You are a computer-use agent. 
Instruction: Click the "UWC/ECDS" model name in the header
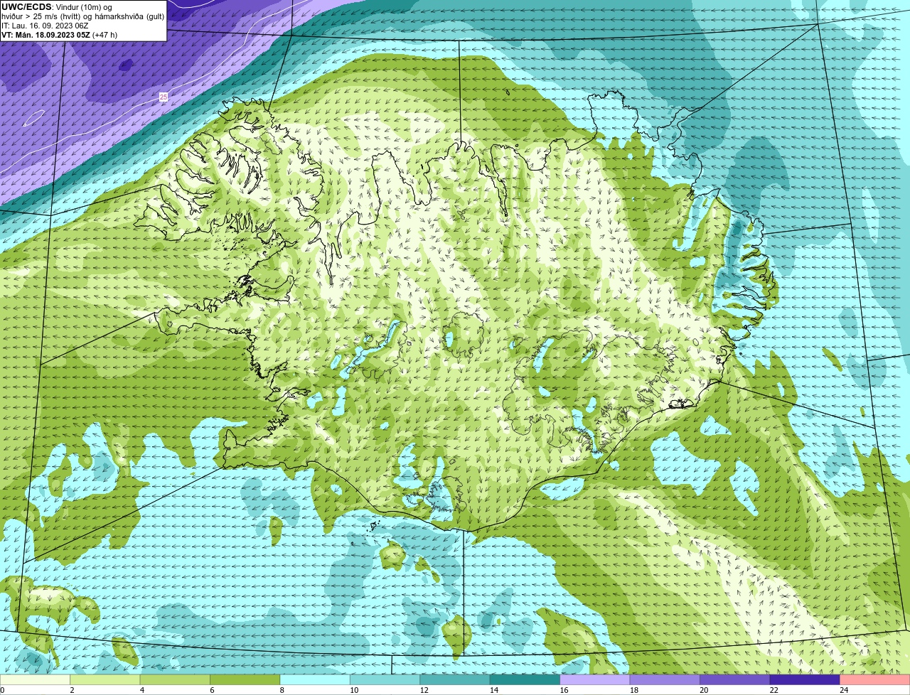coord(26,7)
